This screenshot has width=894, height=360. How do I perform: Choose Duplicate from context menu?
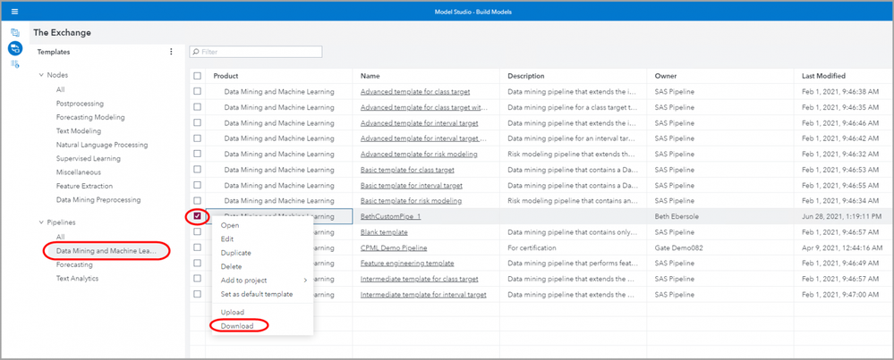pyautogui.click(x=235, y=253)
